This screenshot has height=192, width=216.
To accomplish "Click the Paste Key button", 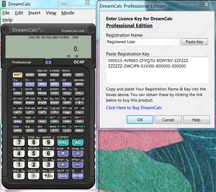I will point(194,42).
